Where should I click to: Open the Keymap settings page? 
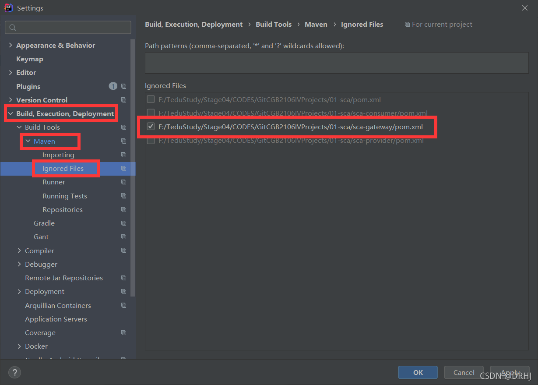[x=30, y=59]
